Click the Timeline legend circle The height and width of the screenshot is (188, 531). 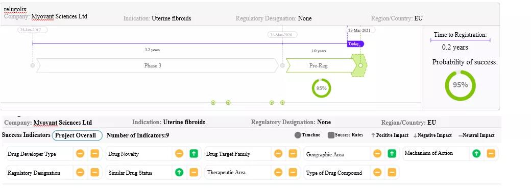(298, 135)
